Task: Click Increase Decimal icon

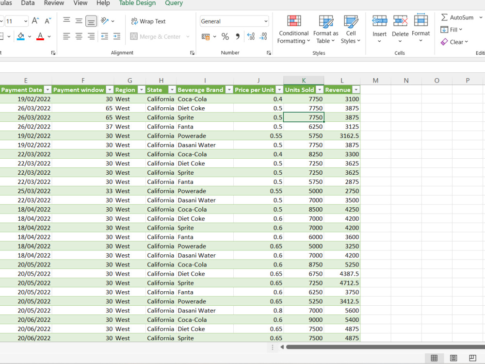Action: [x=251, y=36]
